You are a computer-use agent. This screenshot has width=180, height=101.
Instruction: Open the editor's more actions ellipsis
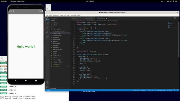pyautogui.click(x=177, y=18)
